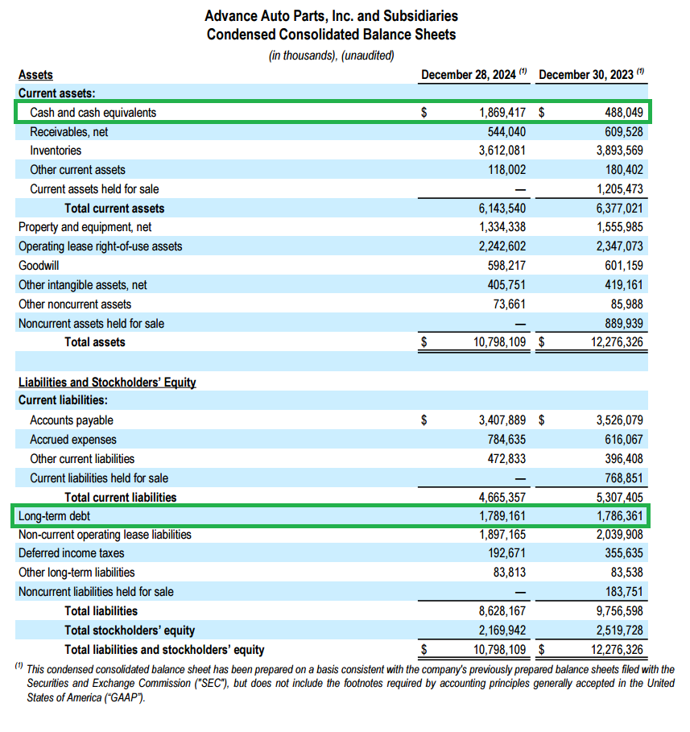Image resolution: width=690 pixels, height=732 pixels.
Task: Click the underlined 'Assets' heading
Action: (x=35, y=75)
